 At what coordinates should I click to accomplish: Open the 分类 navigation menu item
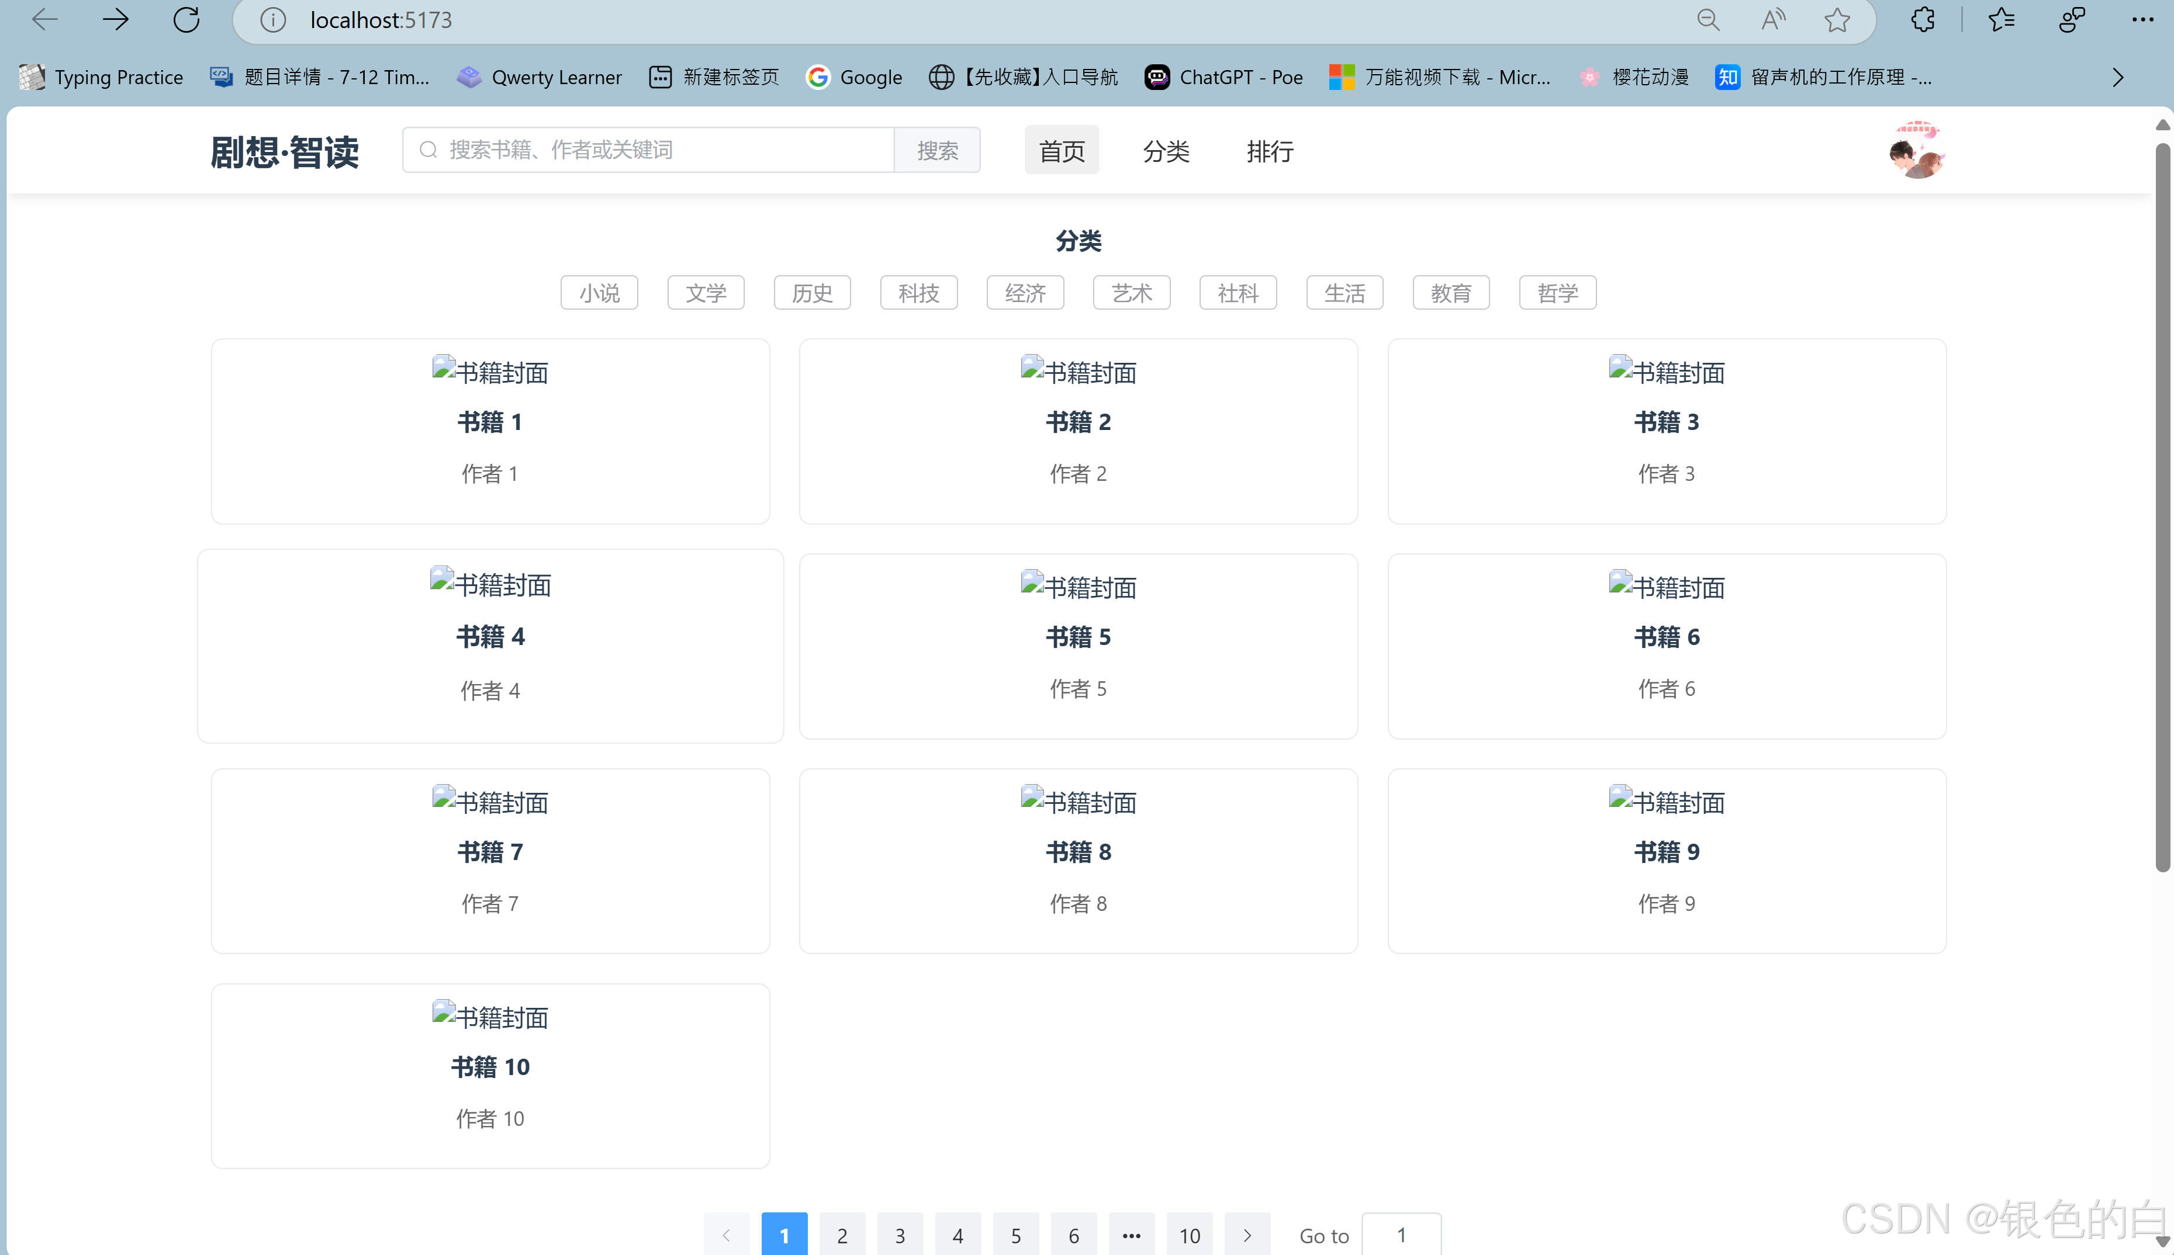(1166, 151)
